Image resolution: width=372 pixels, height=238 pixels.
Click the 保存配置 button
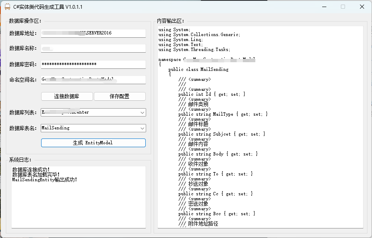[120, 96]
